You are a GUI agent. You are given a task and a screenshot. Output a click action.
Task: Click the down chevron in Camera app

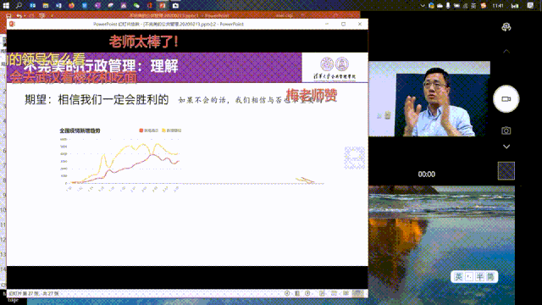506,147
